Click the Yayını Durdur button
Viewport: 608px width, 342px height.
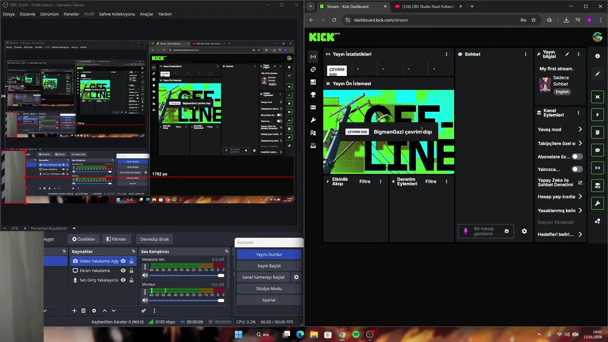click(x=269, y=255)
